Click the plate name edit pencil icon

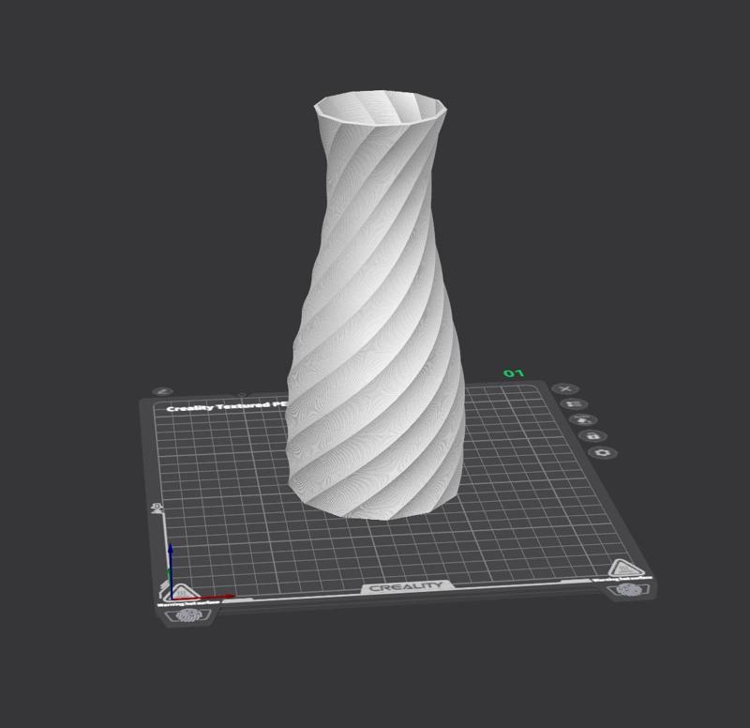tap(162, 391)
